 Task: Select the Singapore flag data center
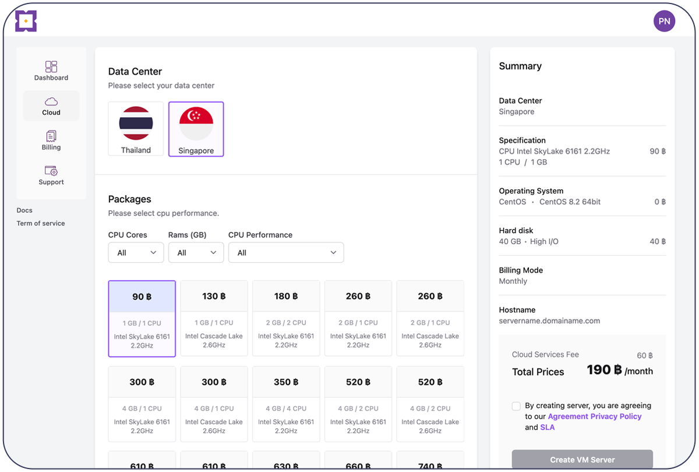[196, 129]
